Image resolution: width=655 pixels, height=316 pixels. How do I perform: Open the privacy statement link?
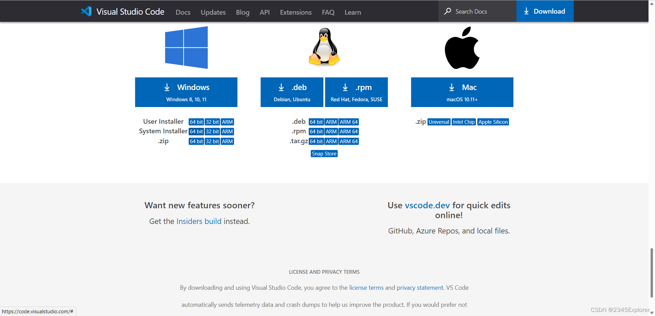420,288
